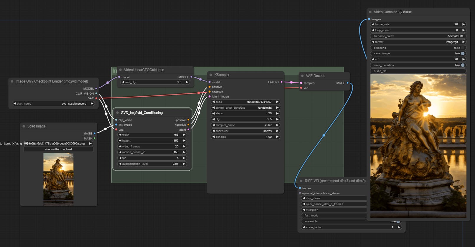Collapse the SVD_img2vid_Conditioning node
The width and height of the screenshot is (475, 247).
click(118, 113)
